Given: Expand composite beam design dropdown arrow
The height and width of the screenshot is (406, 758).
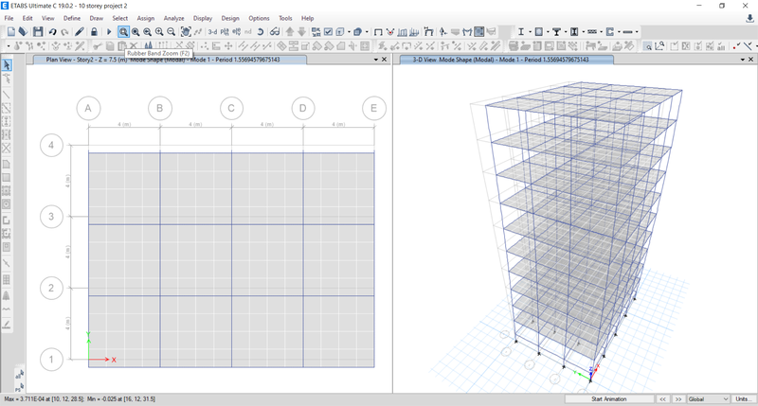Looking at the screenshot, I should pyautogui.click(x=566, y=32).
